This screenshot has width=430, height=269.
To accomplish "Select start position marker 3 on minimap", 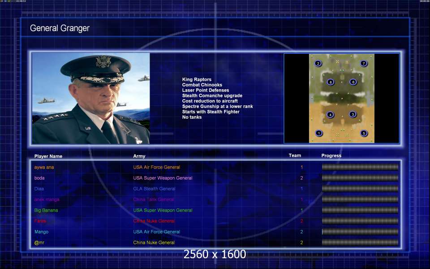I will pyautogui.click(x=353, y=114).
